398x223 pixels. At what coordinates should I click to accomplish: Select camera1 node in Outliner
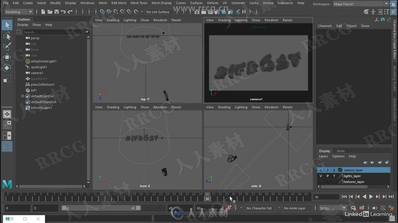click(x=37, y=73)
